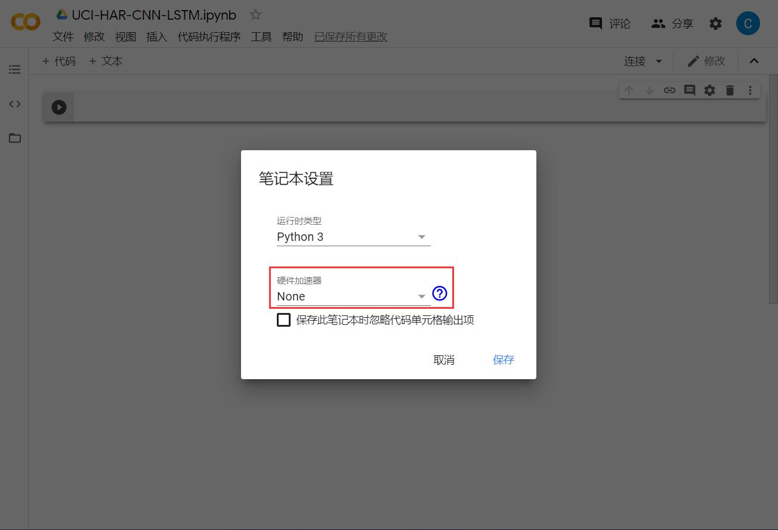Screen dimensions: 778x530
Task: Add comment on the cell icon
Action: (x=690, y=91)
